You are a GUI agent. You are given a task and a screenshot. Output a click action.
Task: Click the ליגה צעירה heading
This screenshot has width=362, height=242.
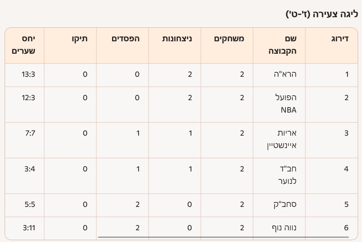pyautogui.click(x=322, y=14)
